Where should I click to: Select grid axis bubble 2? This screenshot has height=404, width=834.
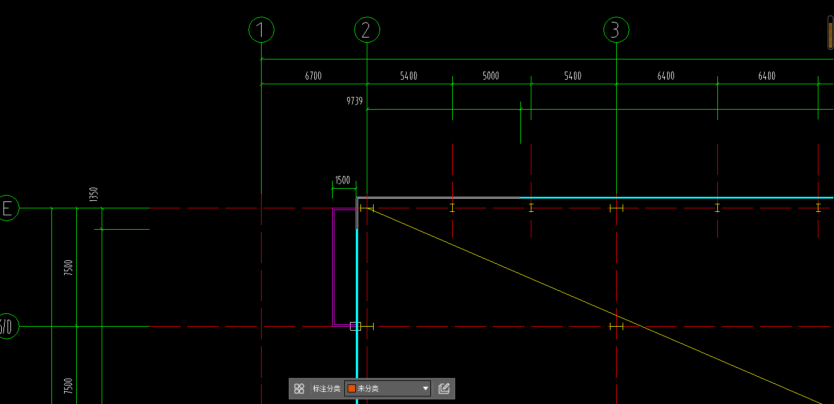click(367, 29)
